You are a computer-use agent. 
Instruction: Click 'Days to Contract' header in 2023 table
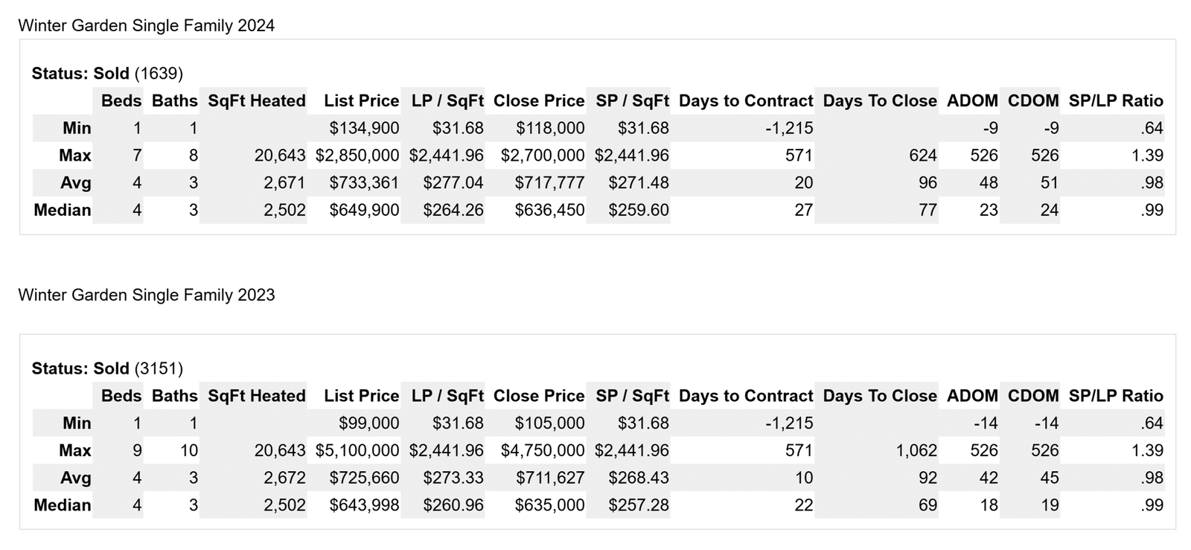(745, 396)
